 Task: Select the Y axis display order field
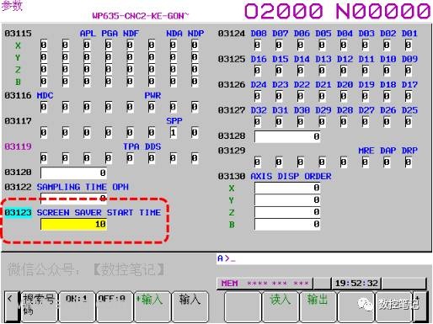[x=287, y=200]
